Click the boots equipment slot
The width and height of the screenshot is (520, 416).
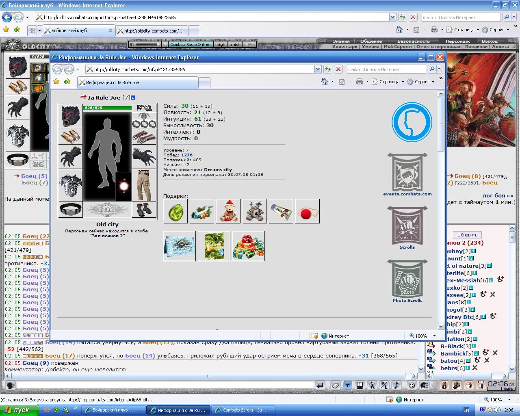click(x=144, y=210)
